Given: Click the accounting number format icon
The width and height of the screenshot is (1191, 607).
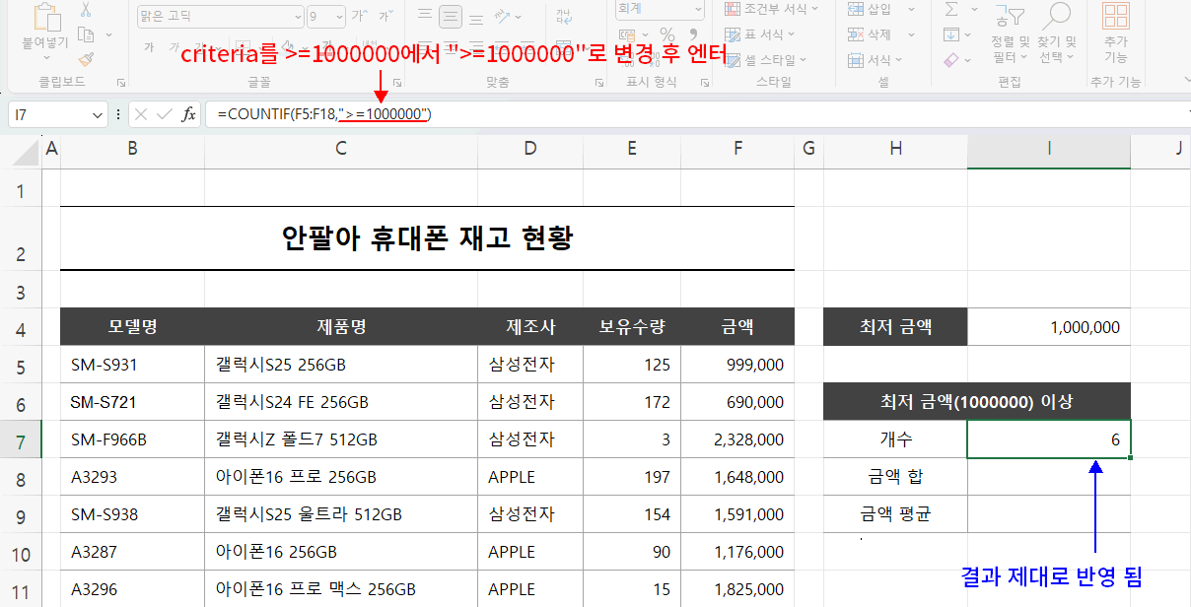Looking at the screenshot, I should pyautogui.click(x=627, y=34).
